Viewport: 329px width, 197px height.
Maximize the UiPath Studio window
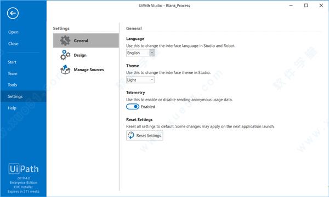coord(306,5)
